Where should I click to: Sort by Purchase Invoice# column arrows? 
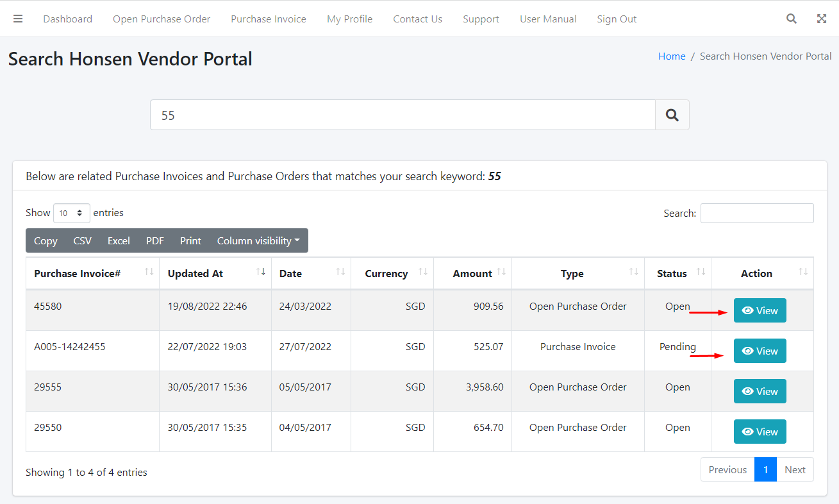[149, 273]
